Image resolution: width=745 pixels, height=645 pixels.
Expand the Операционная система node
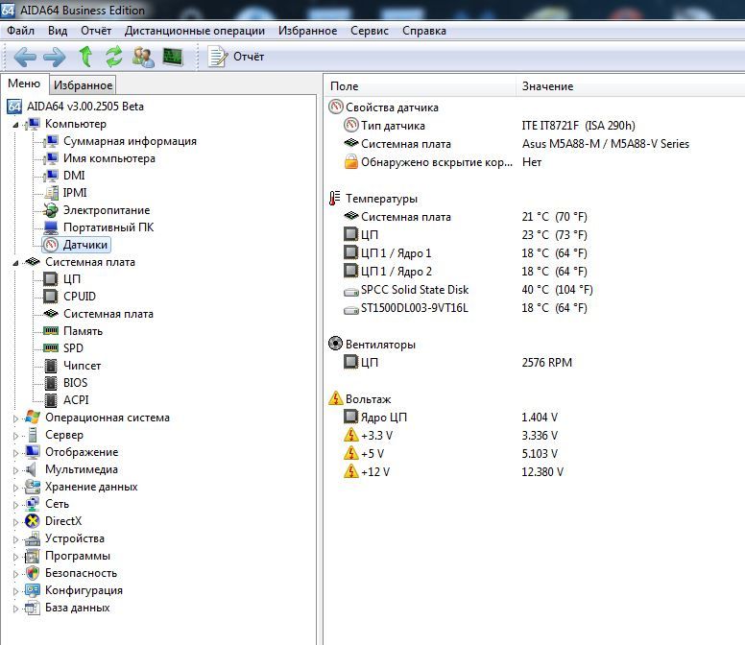(x=15, y=418)
